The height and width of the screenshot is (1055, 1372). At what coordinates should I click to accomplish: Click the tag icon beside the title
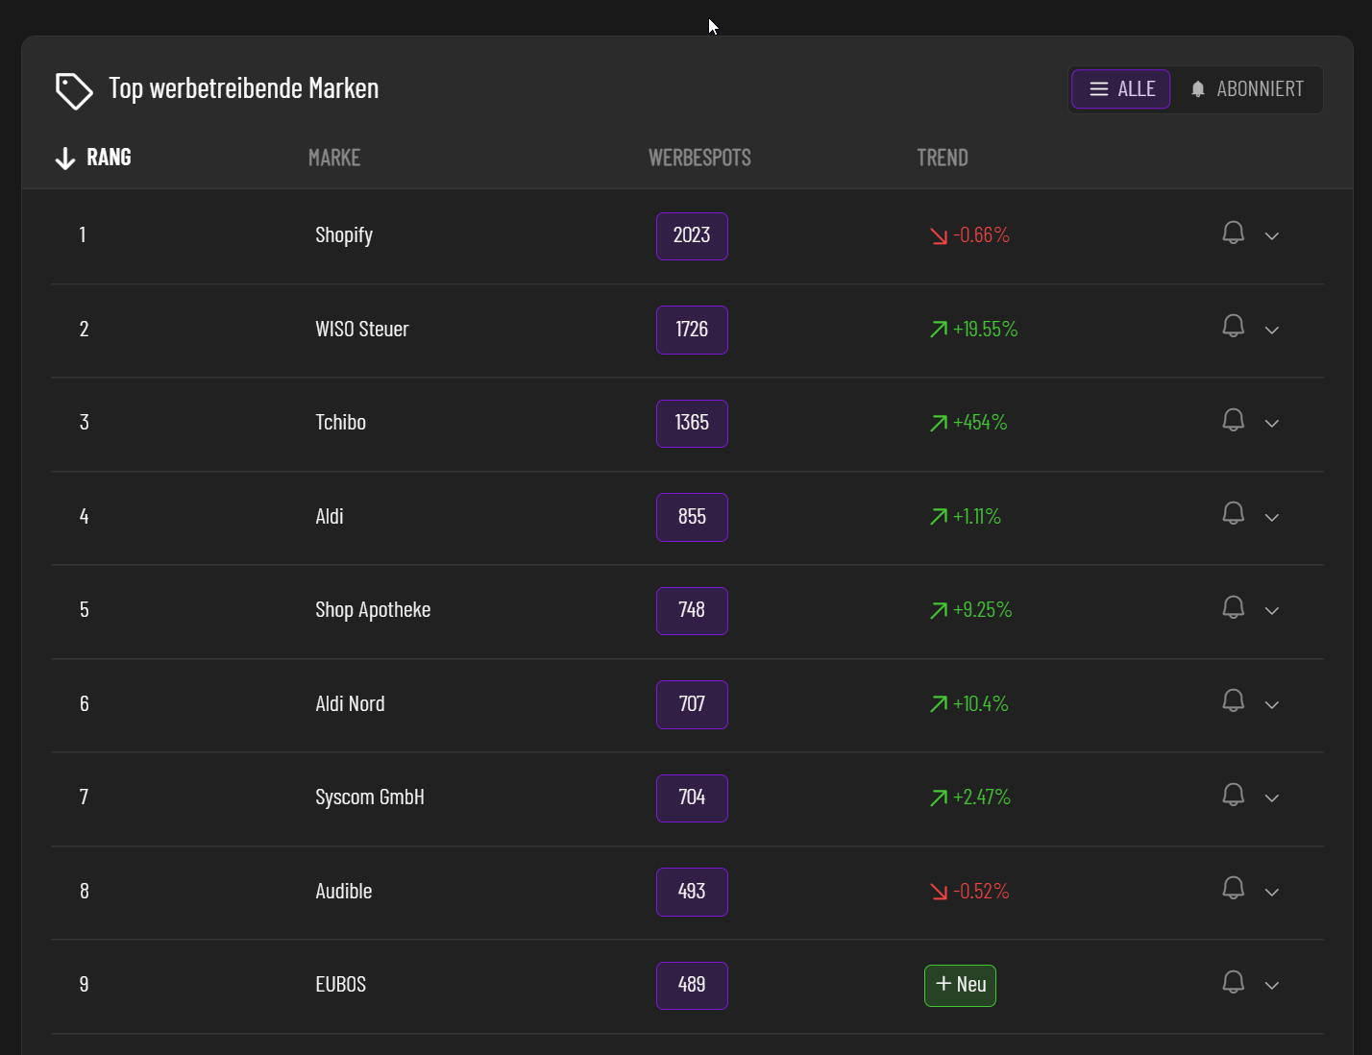pyautogui.click(x=74, y=91)
